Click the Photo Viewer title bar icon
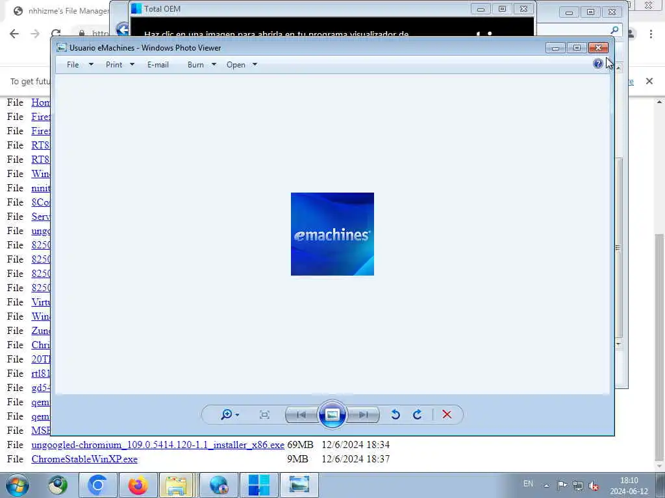 [x=62, y=48]
